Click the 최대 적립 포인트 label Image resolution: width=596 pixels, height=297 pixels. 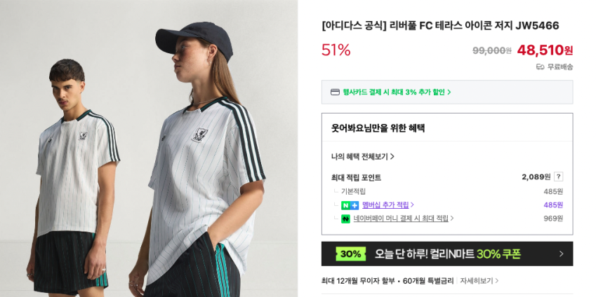[x=356, y=177]
